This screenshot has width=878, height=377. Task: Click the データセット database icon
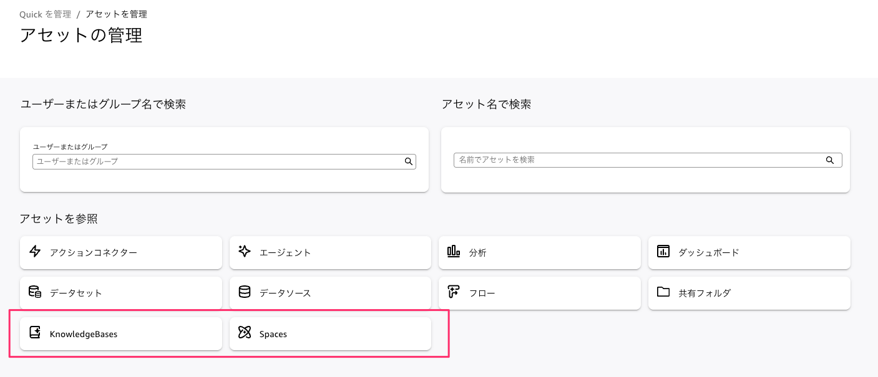point(35,292)
